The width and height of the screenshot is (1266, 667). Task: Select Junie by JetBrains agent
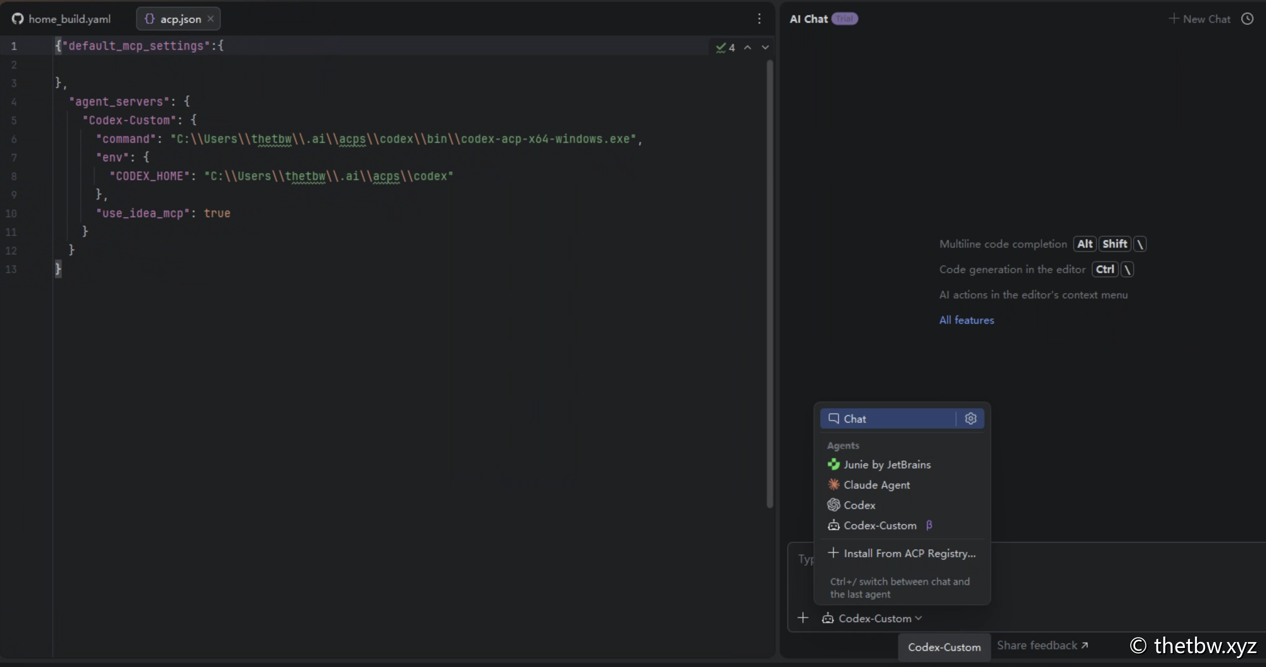[887, 465]
